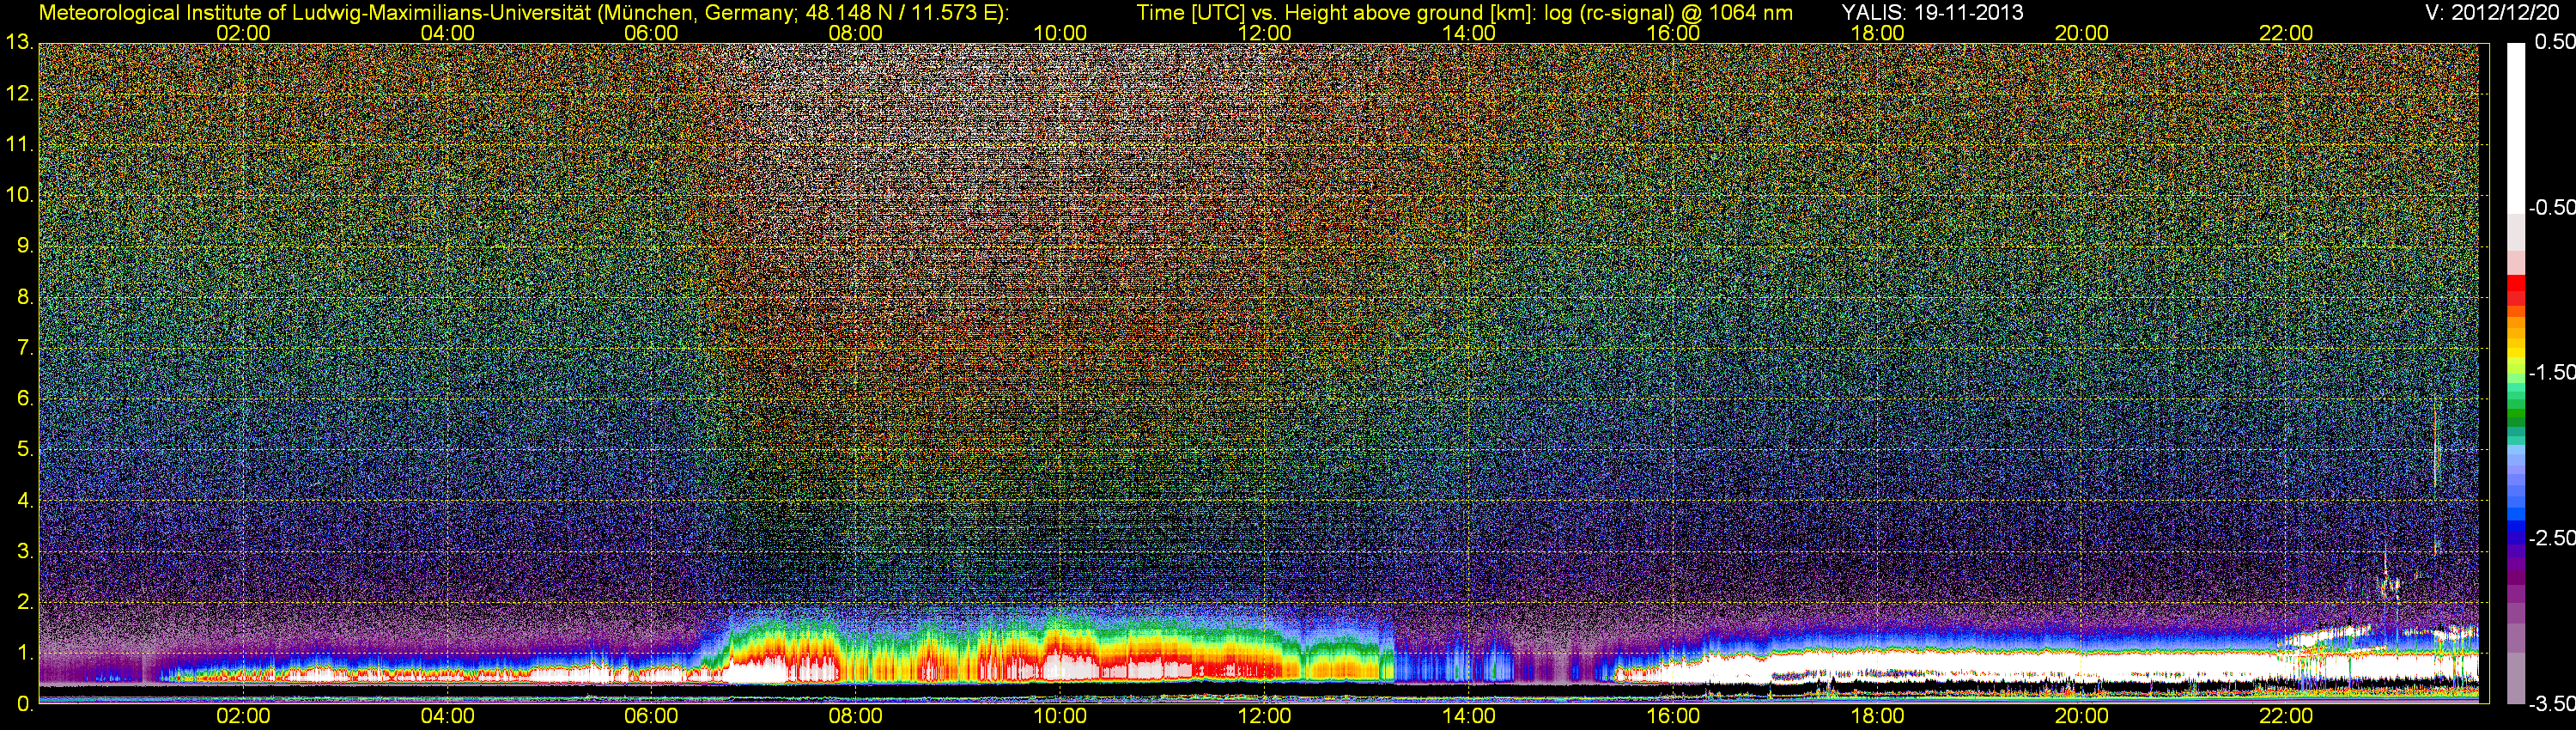Click the 'Time [UTC] vs. Height above ground' caption
Screen dimensions: 2576x730
(x=1464, y=12)
